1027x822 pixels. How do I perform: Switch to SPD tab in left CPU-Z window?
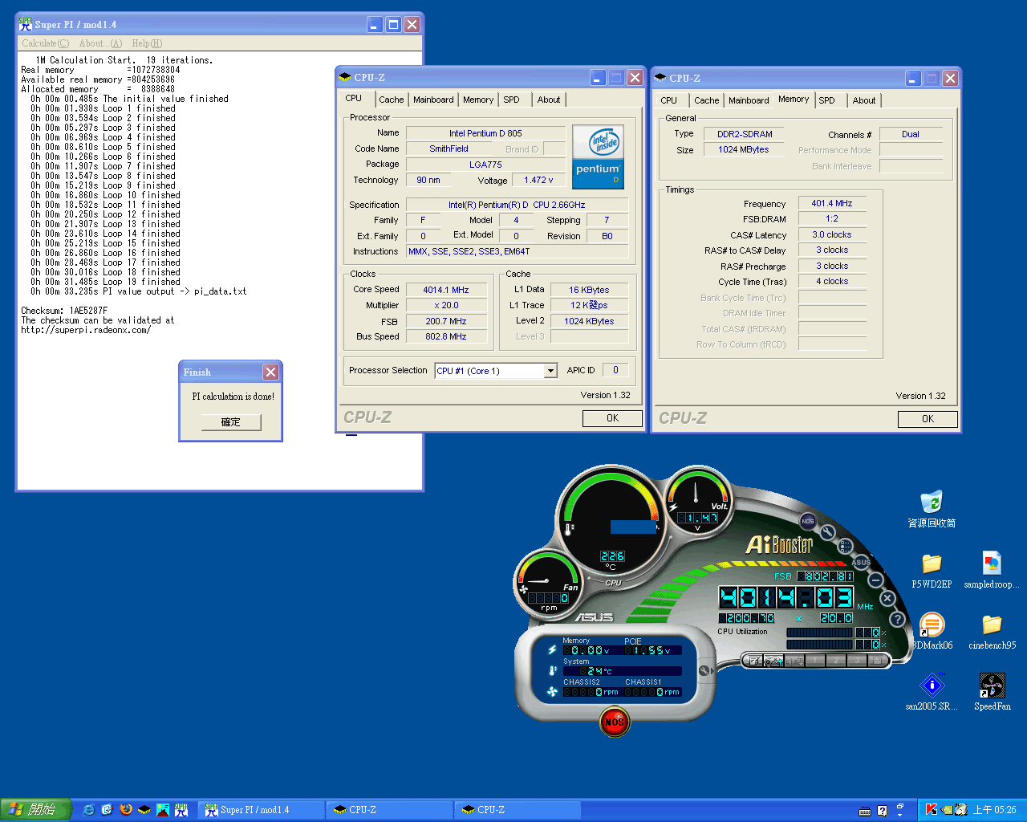512,100
